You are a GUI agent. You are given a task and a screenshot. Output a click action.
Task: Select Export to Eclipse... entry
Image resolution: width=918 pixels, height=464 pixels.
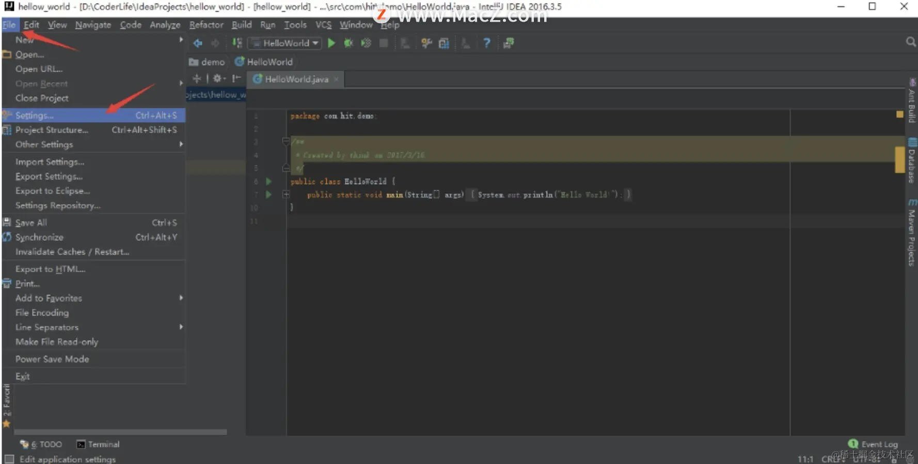coord(93,191)
